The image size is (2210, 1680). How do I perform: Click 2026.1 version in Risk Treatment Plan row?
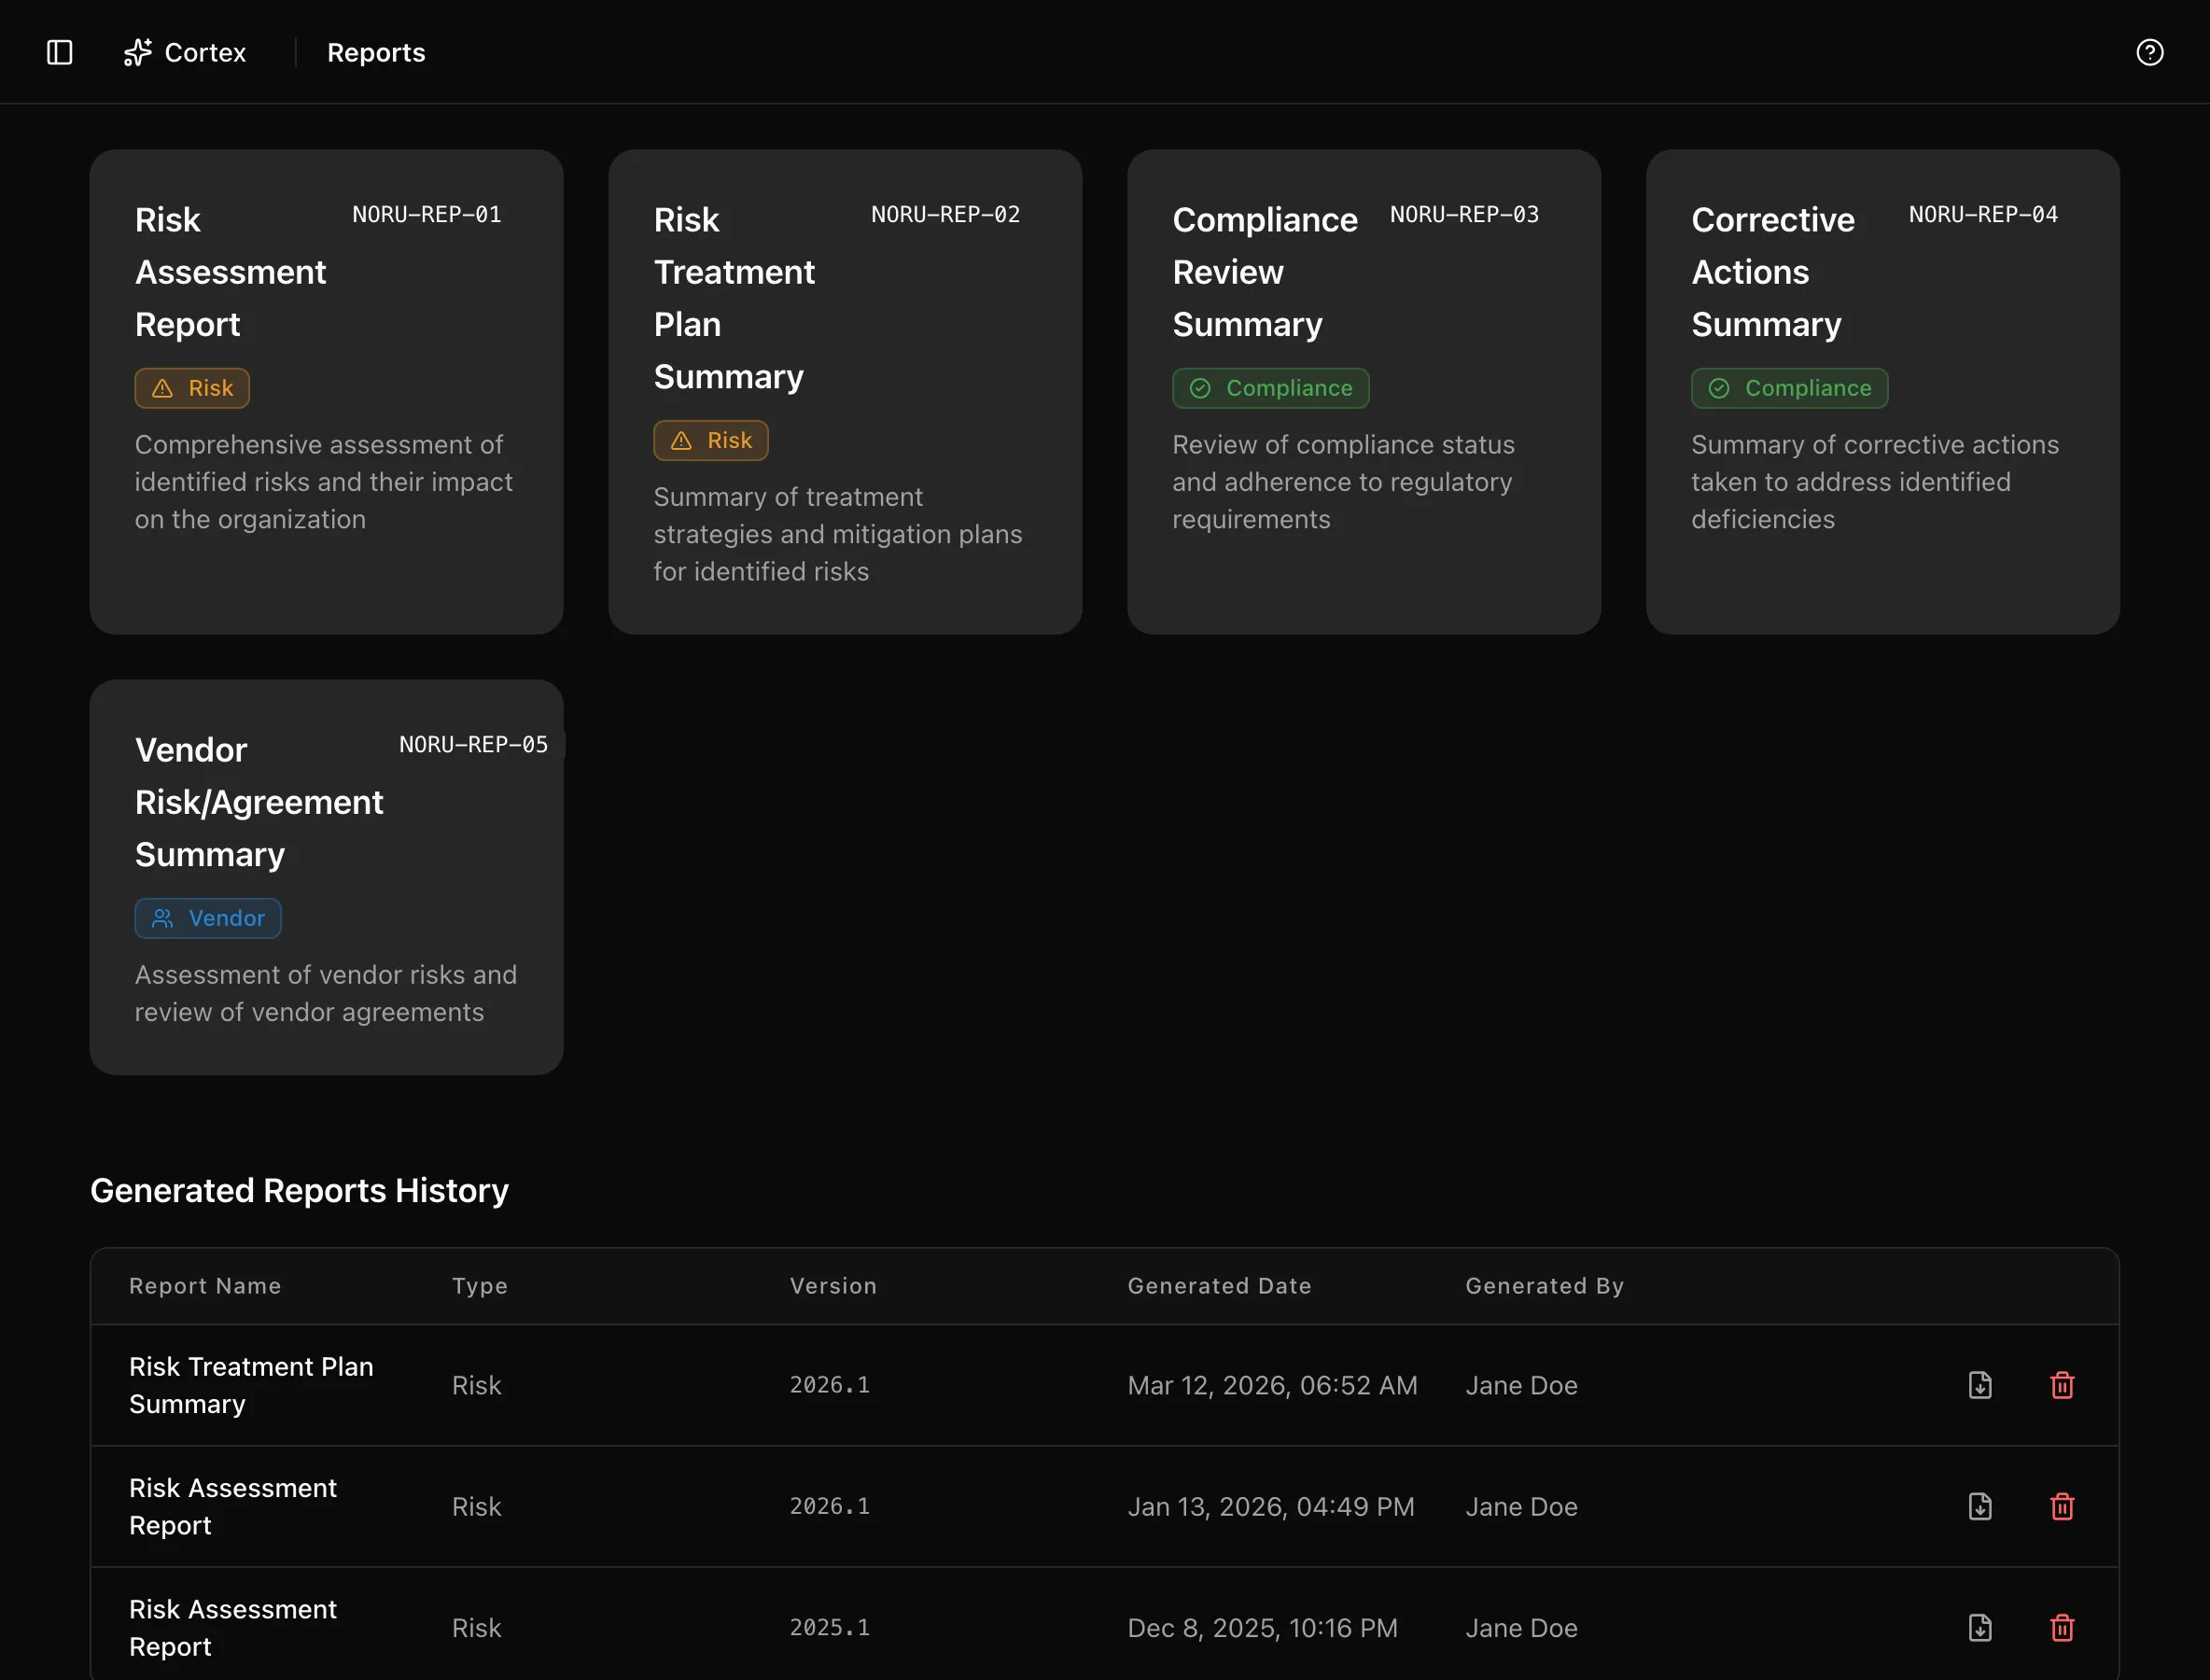(x=830, y=1385)
